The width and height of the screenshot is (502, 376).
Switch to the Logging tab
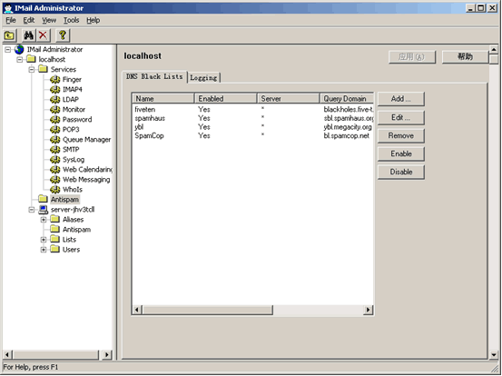click(x=203, y=77)
